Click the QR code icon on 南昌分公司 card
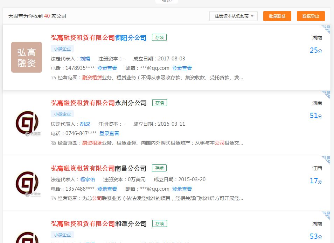 tap(326, 160)
